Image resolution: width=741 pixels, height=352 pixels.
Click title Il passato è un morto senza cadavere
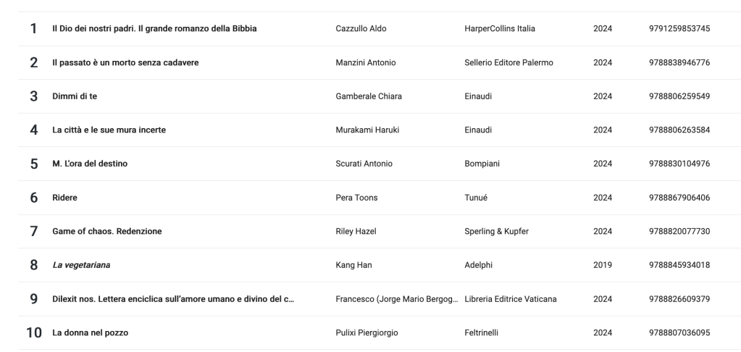click(x=125, y=62)
